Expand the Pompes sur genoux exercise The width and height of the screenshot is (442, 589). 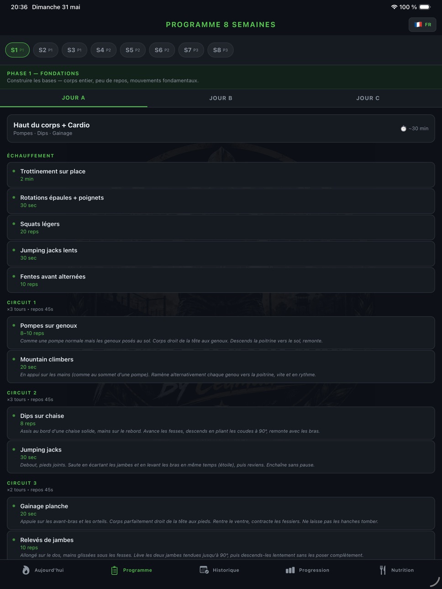[221, 333]
